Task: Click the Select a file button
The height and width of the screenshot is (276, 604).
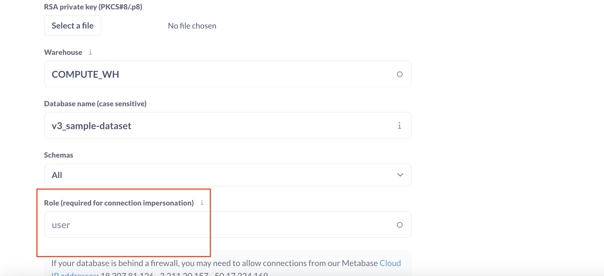Action: 72,25
